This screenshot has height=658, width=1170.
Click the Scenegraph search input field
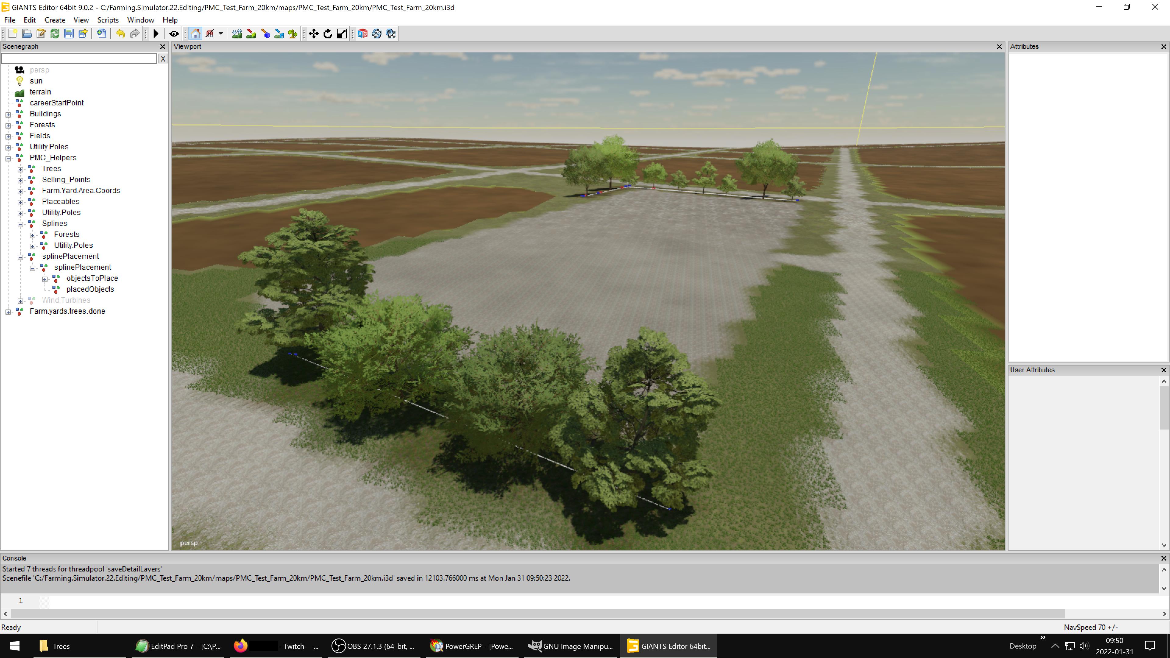click(79, 58)
